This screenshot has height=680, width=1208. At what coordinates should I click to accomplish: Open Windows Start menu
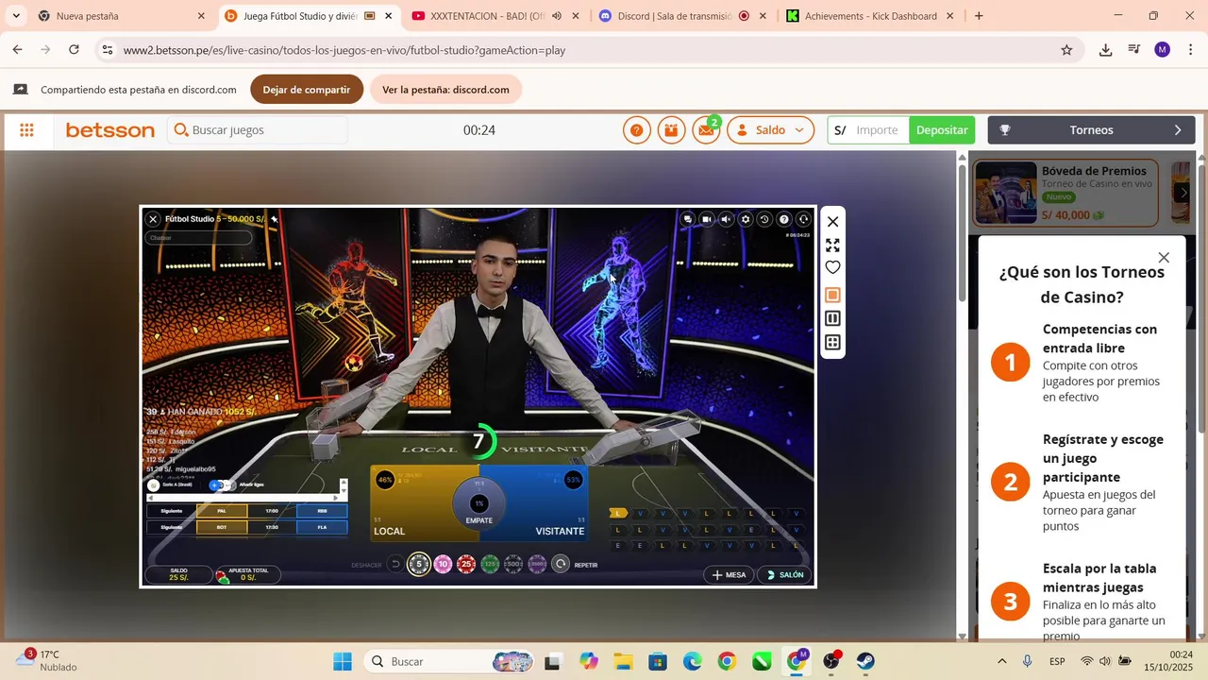(x=342, y=661)
